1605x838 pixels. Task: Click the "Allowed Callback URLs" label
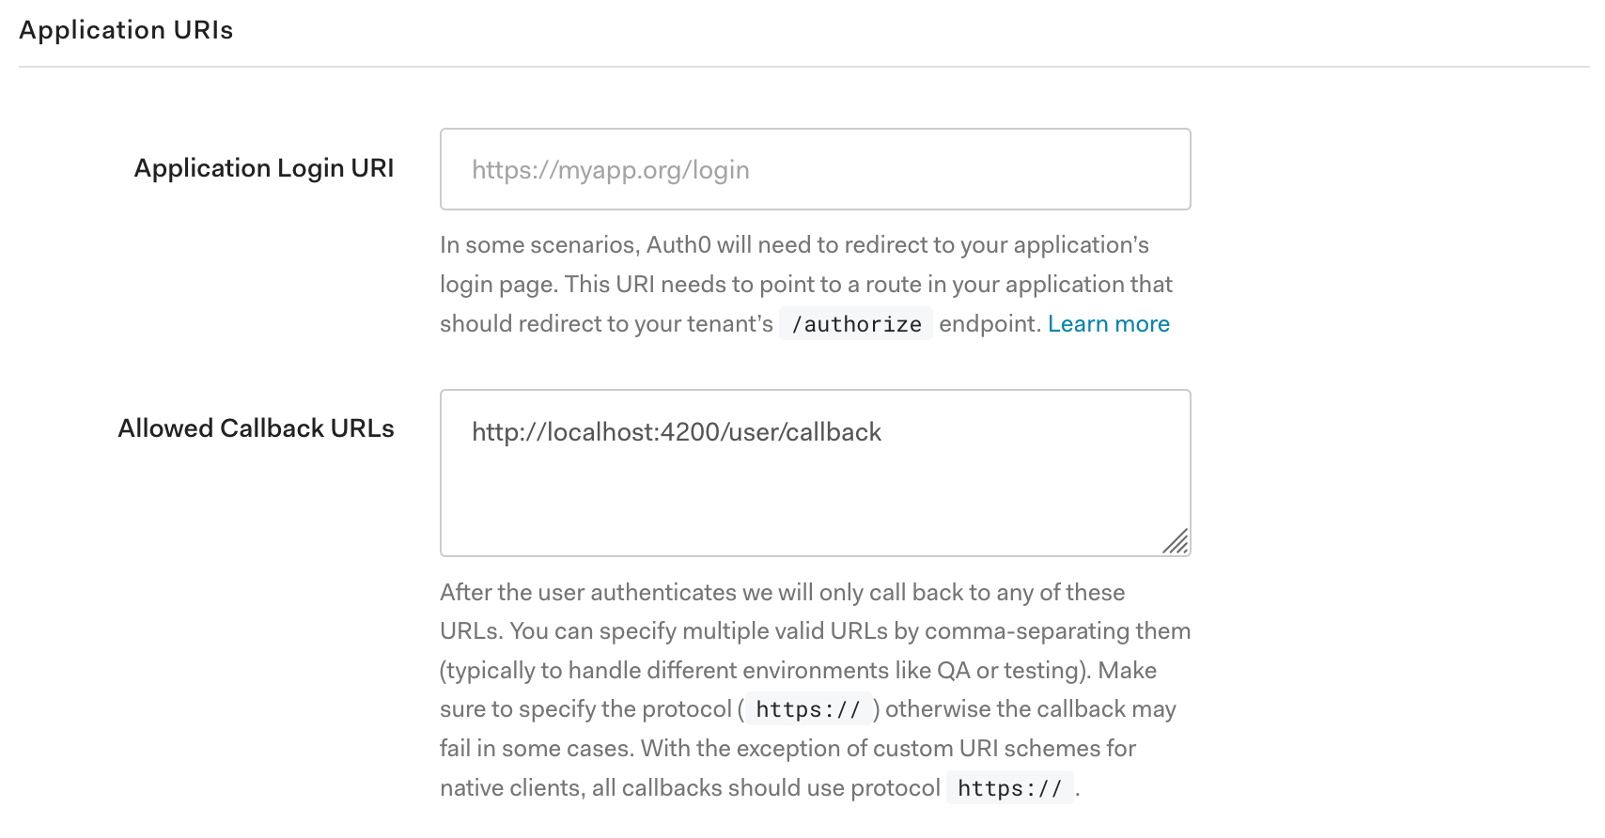pos(256,427)
